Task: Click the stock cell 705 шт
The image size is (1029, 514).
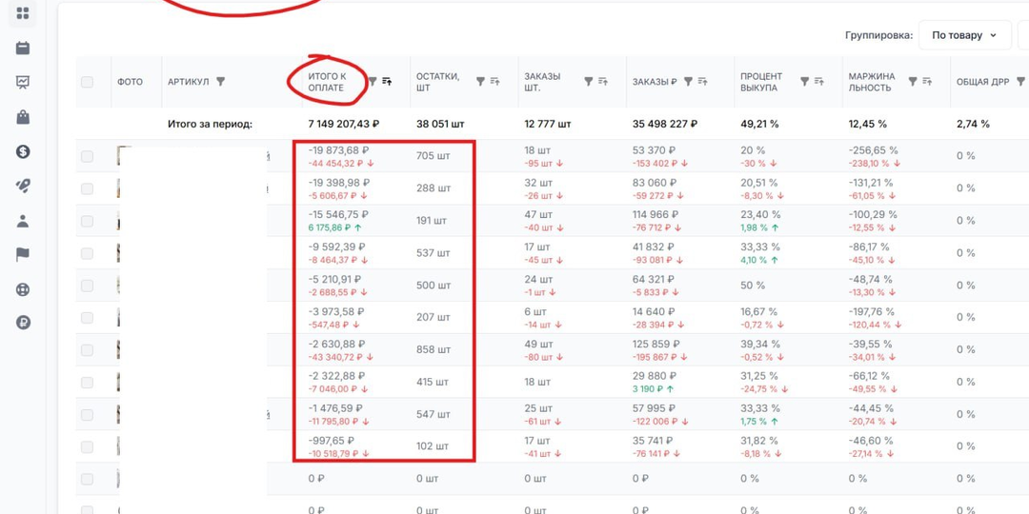Action: coord(434,156)
